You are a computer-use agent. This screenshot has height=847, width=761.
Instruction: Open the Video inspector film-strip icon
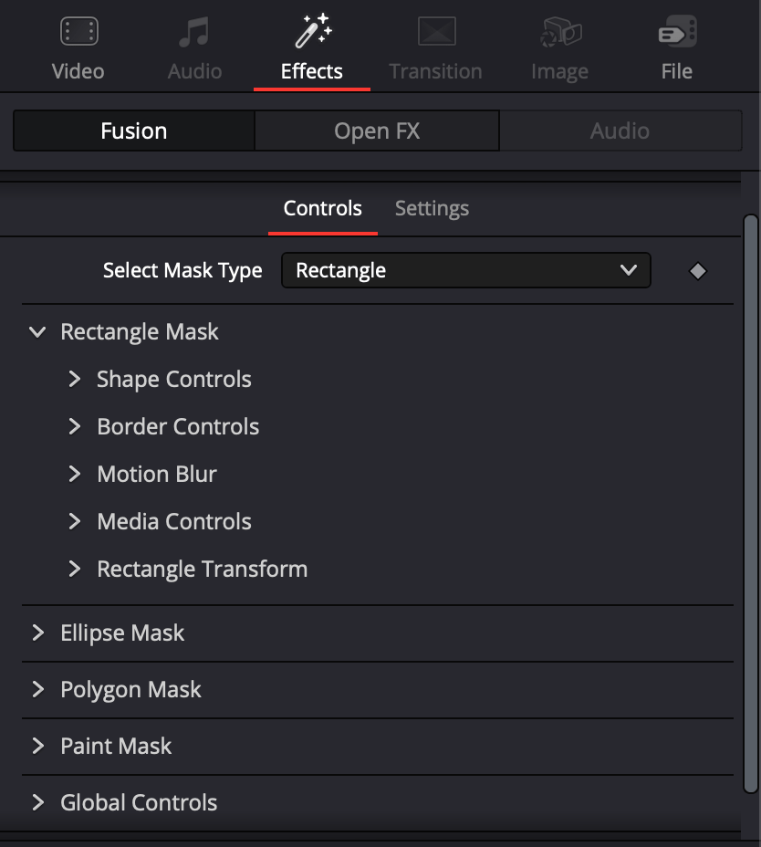[78, 31]
